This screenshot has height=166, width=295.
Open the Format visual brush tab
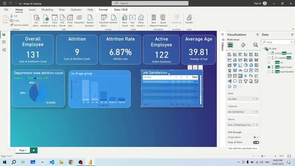pyautogui.click(x=243, y=45)
